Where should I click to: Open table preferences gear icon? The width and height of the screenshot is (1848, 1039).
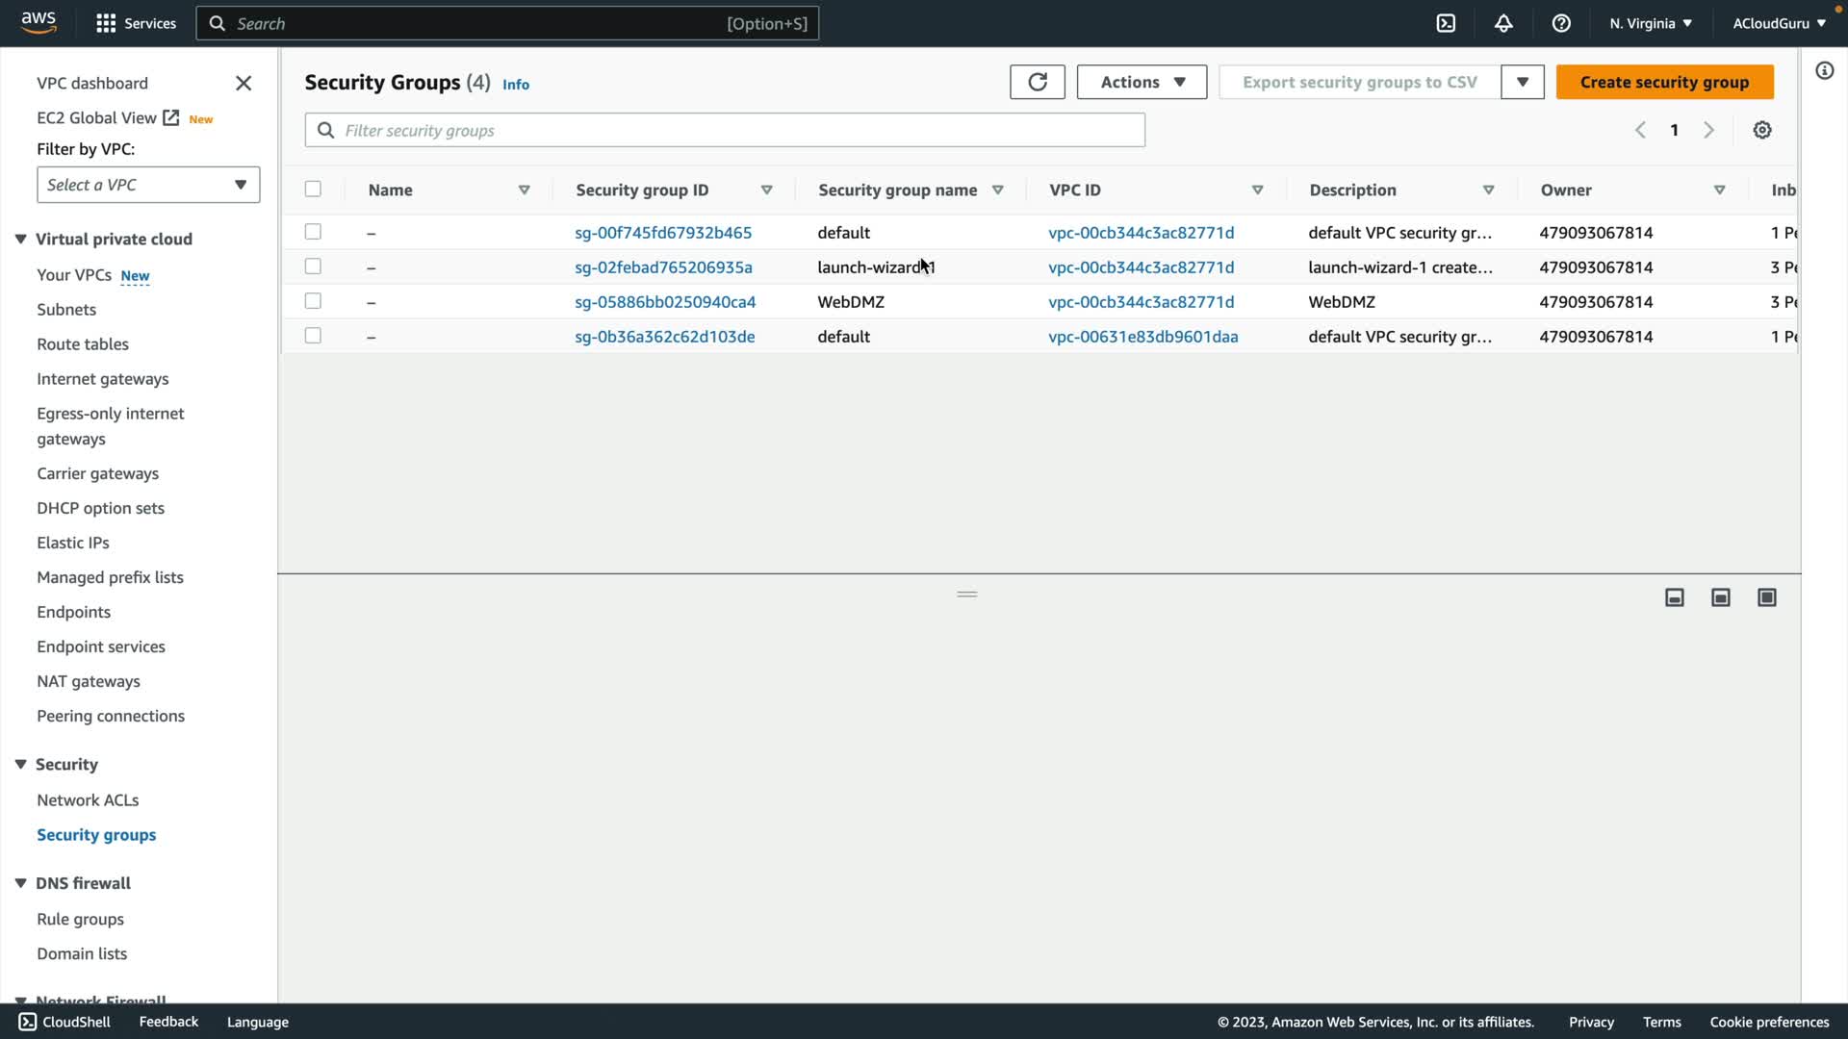point(1761,130)
